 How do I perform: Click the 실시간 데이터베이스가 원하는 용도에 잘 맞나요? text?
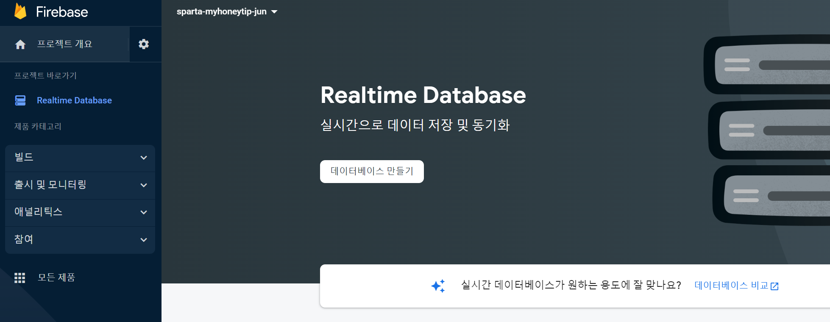point(571,285)
